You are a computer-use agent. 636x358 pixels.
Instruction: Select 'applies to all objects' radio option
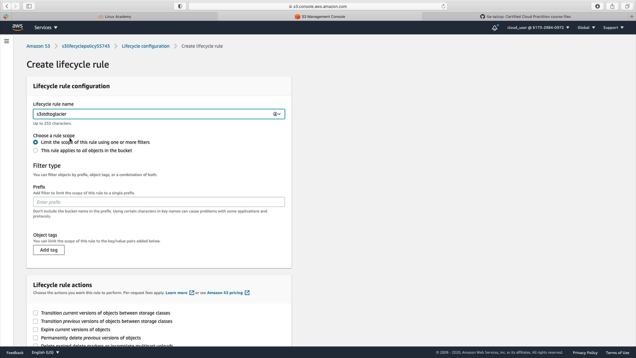click(35, 150)
